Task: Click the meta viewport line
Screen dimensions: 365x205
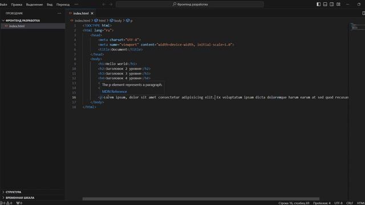Action: coord(166,44)
